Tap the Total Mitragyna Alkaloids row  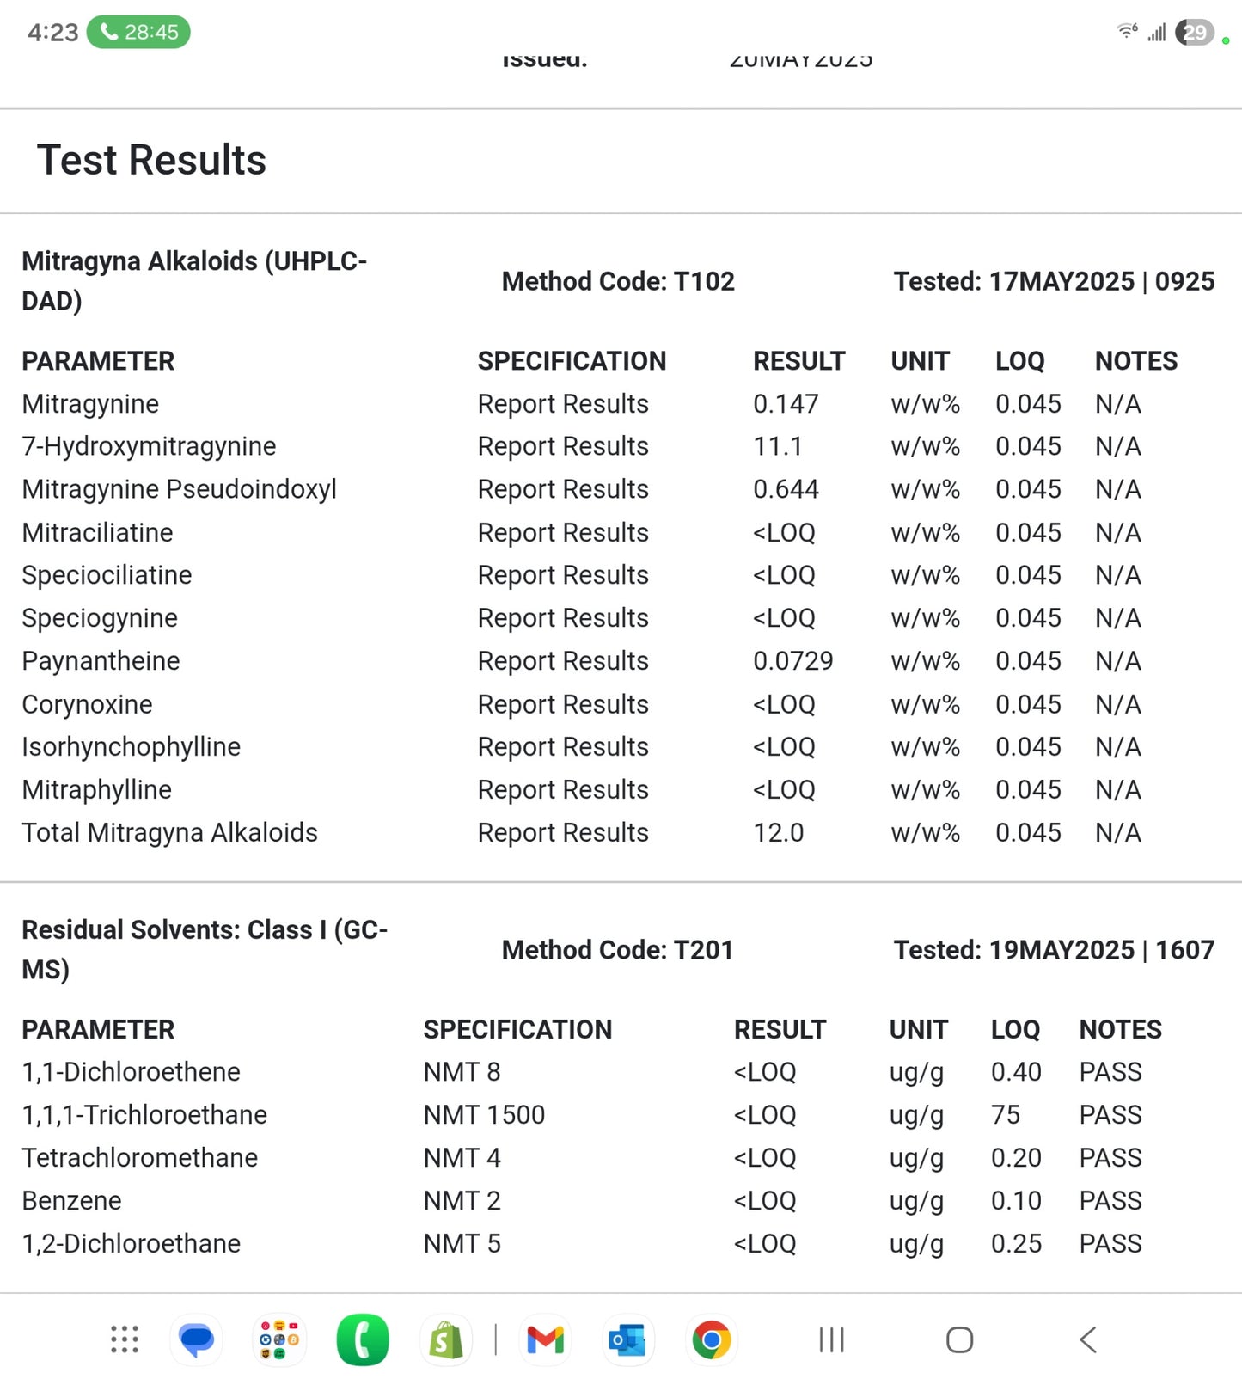pos(170,832)
